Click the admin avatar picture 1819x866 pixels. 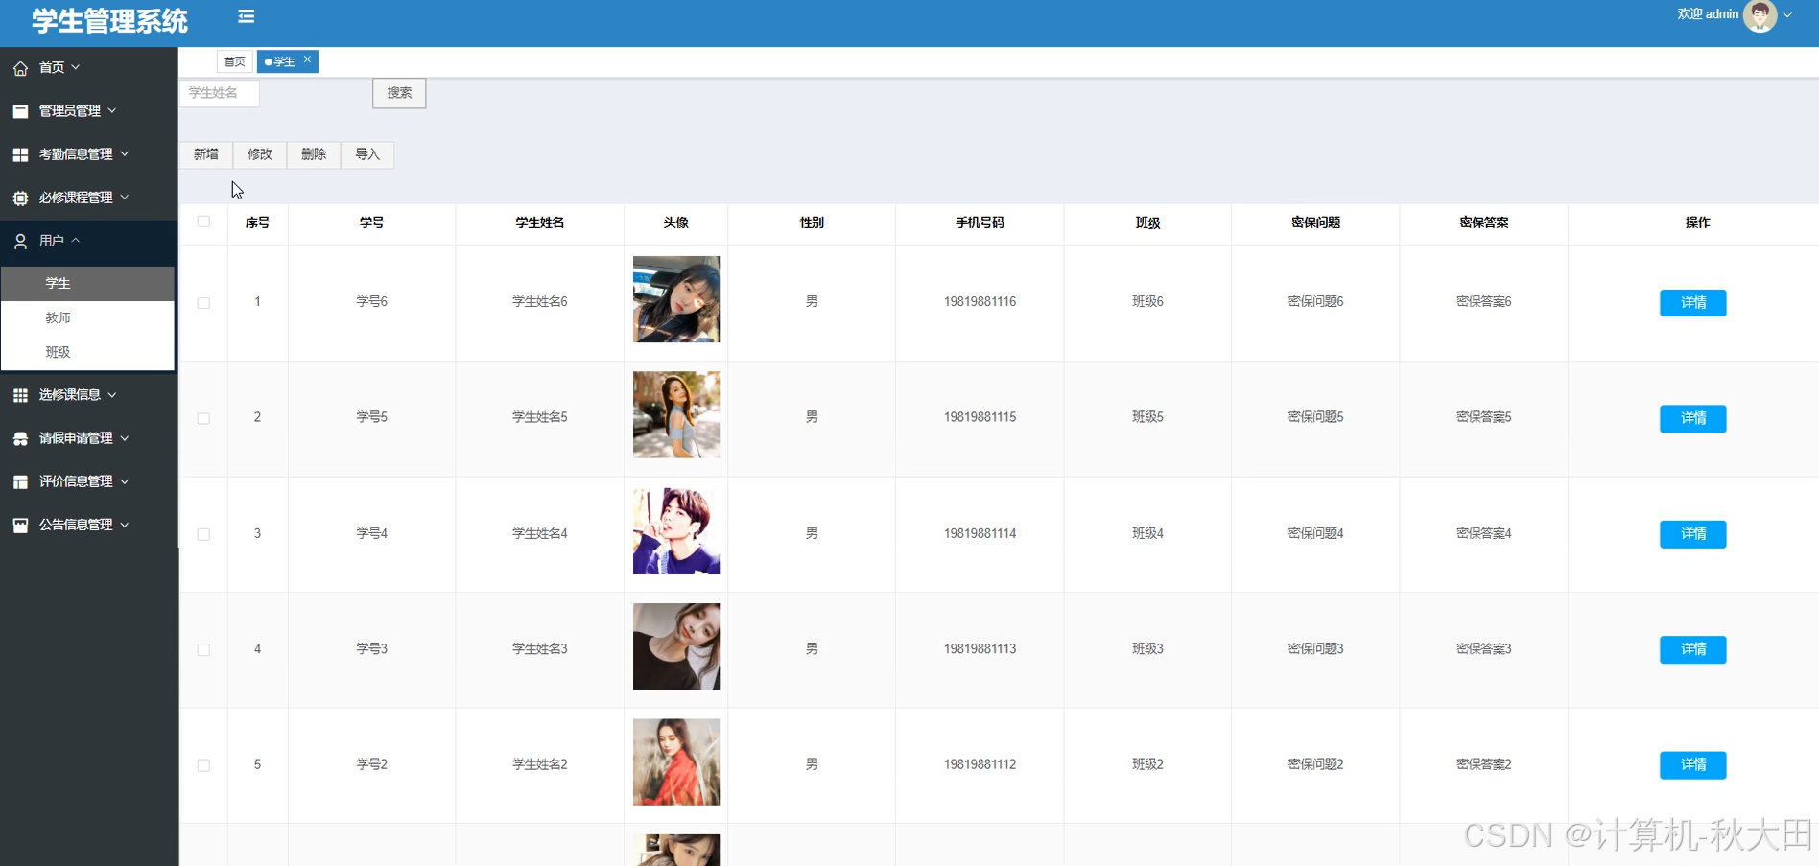tap(1760, 16)
